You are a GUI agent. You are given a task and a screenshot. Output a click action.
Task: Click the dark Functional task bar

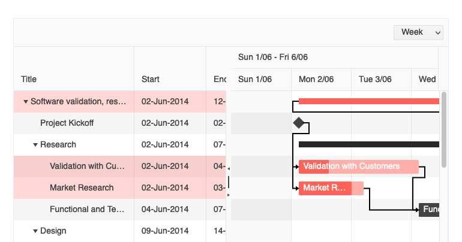coord(430,210)
